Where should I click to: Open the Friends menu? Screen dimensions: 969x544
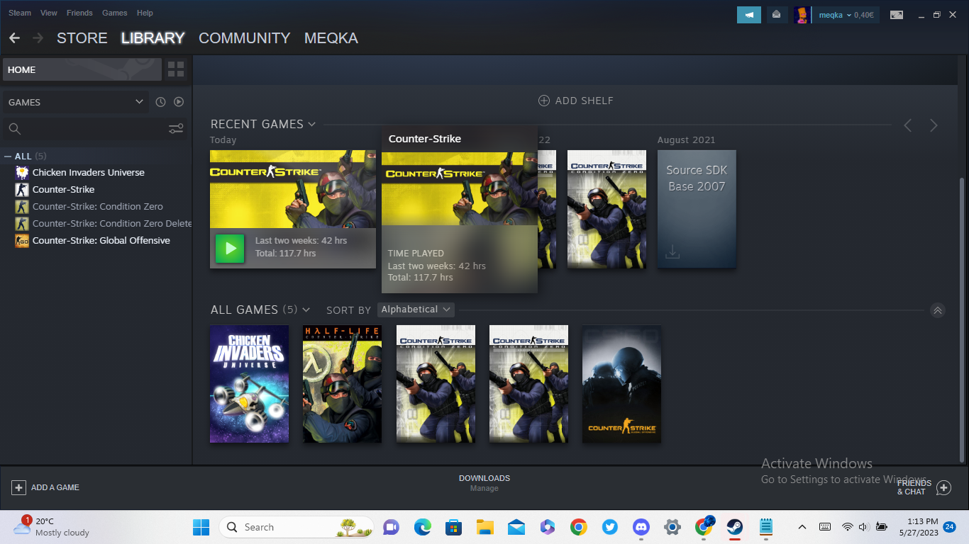(x=79, y=13)
